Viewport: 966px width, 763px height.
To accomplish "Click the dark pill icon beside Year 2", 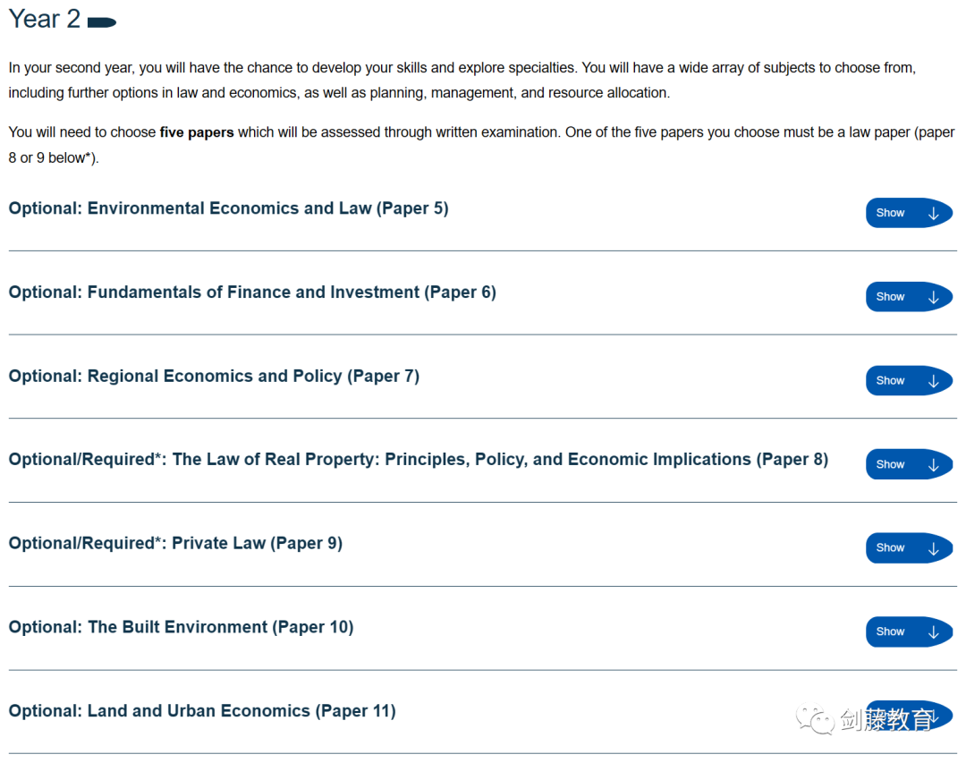I will click(102, 22).
